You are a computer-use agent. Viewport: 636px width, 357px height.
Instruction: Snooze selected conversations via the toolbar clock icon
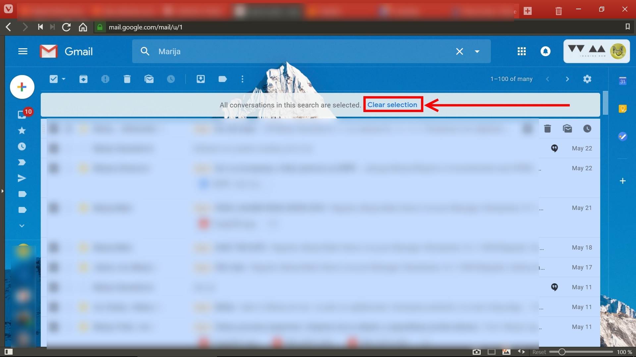(x=171, y=79)
